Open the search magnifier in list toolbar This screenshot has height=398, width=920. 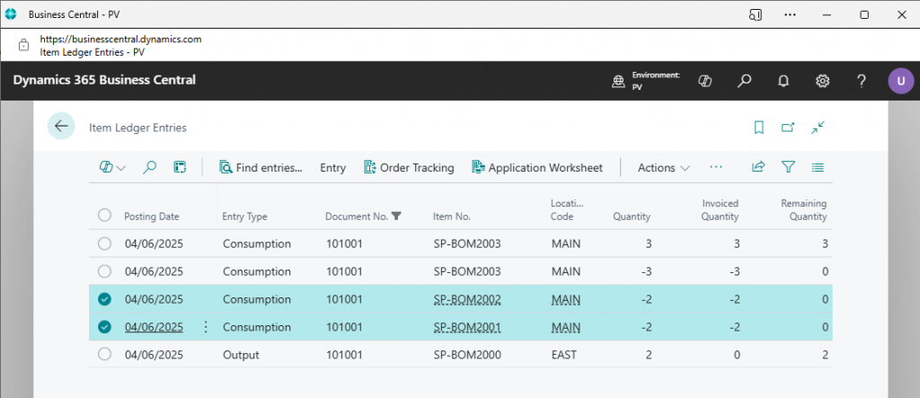click(150, 167)
